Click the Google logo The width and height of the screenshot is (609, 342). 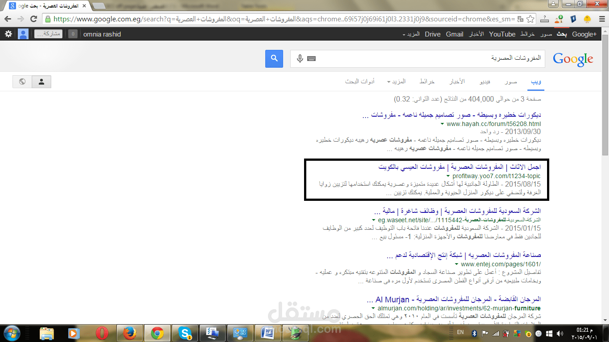pyautogui.click(x=573, y=59)
